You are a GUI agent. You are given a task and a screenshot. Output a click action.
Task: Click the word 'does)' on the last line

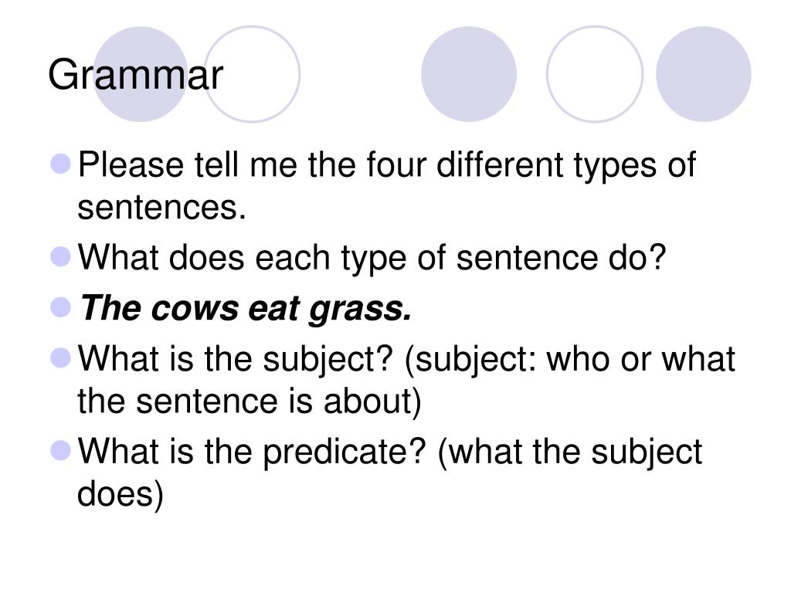click(x=121, y=494)
